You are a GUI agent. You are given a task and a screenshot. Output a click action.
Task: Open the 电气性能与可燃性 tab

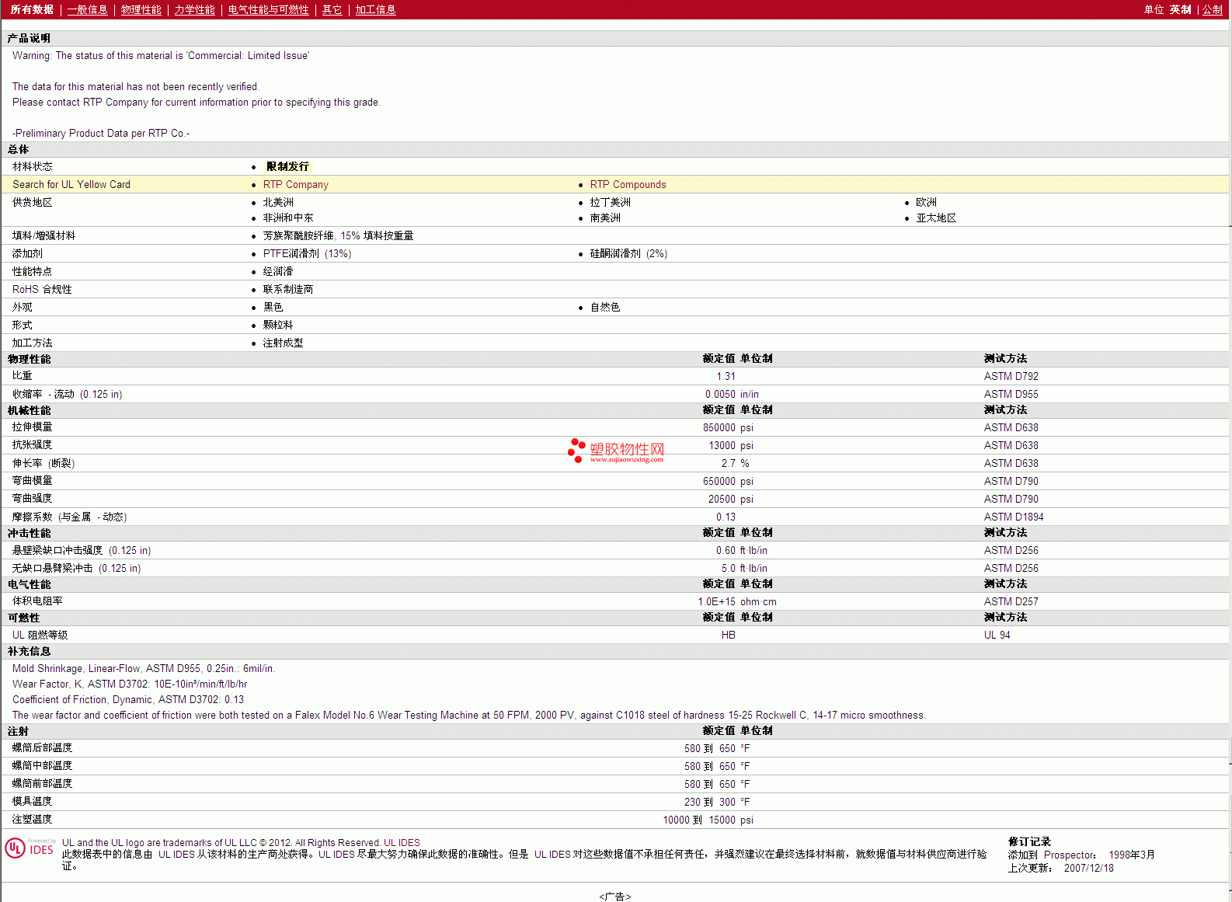coord(268,9)
